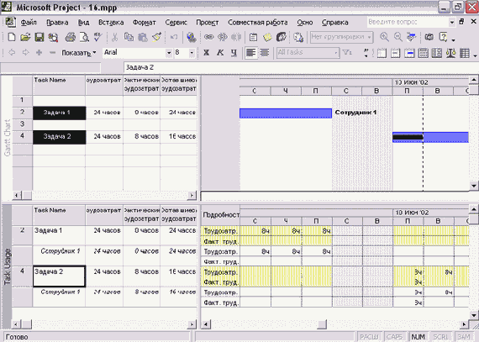Click the Zoom In magnifier icon
This screenshot has width=479, height=342.
(x=384, y=37)
